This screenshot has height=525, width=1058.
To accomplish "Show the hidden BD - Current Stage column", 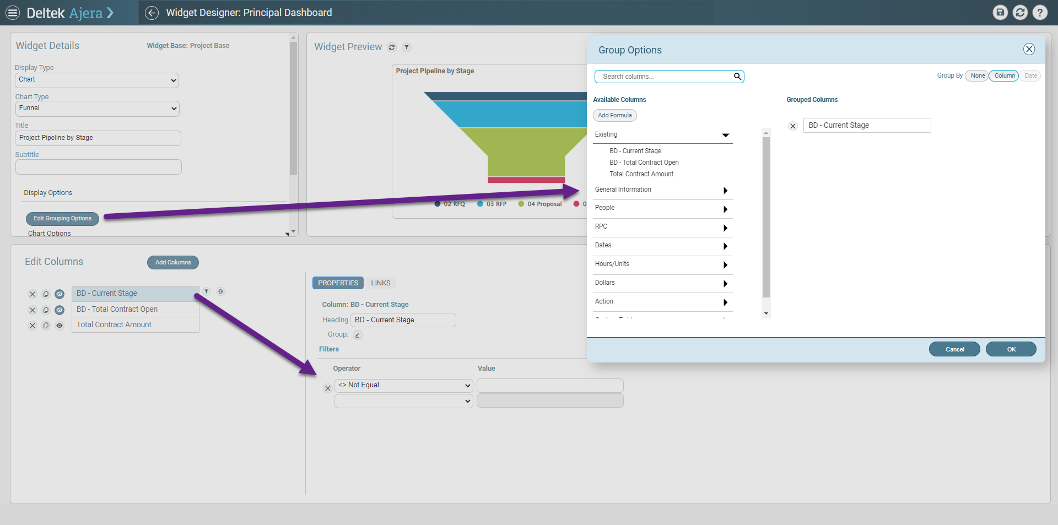I will (60, 294).
